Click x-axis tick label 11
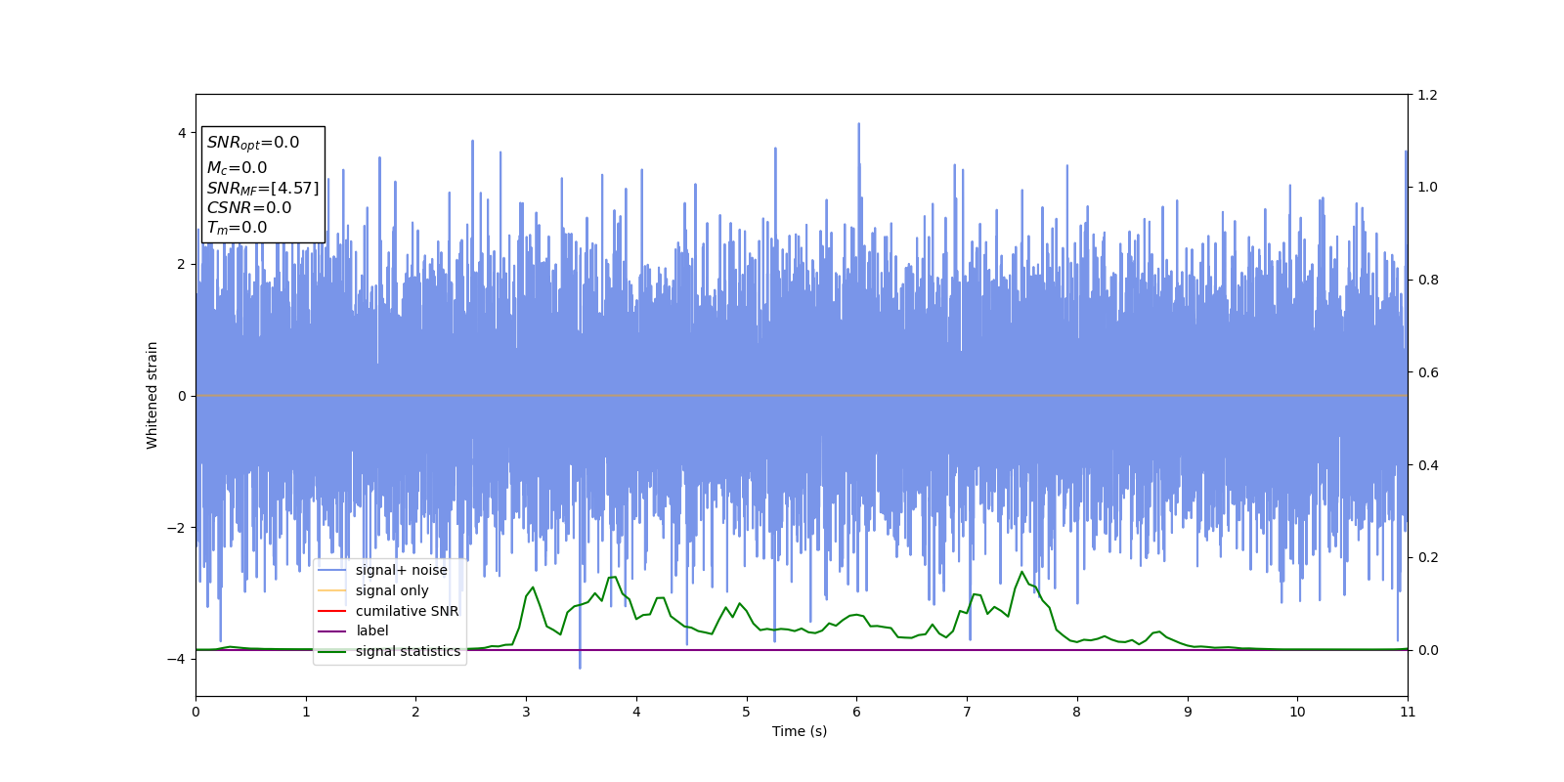This screenshot has height=782, width=1564. (x=1408, y=712)
